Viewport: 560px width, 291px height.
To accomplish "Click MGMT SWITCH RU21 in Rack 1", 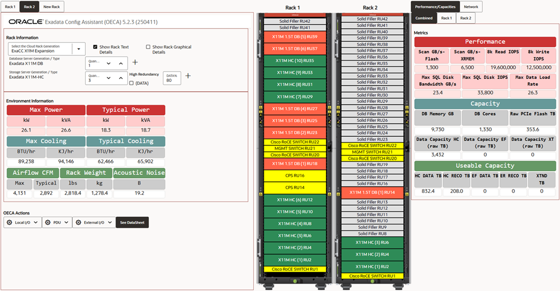I will coord(295,149).
